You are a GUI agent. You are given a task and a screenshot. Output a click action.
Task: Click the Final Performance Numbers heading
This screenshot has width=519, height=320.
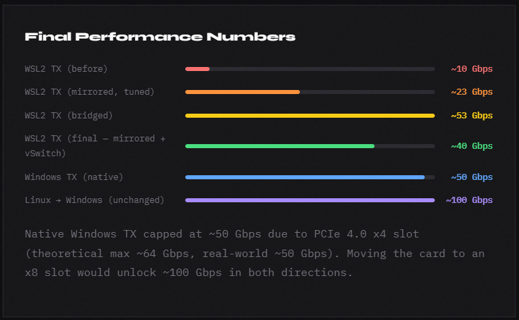[160, 37]
